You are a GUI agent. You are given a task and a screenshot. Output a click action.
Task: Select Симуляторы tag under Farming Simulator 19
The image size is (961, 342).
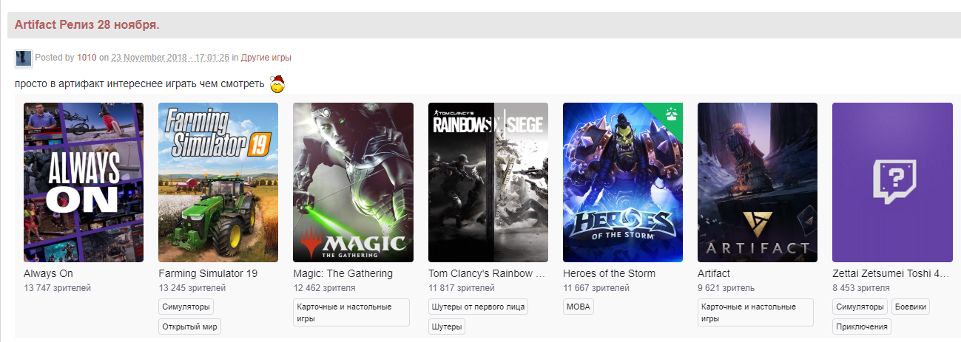[186, 307]
